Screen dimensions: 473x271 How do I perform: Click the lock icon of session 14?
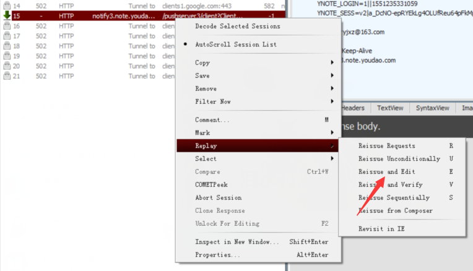click(x=7, y=6)
